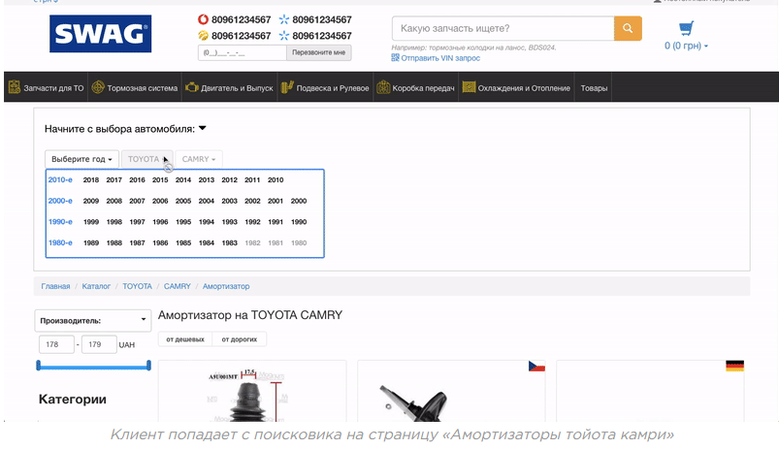Sort by от дорогих

pos(239,339)
